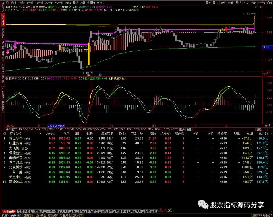Open the 关联品种 bottom tab
Viewport: 273px width, 217px height.
point(9,211)
